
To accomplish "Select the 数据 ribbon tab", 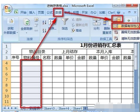I will pyautogui.click(x=58, y=12).
